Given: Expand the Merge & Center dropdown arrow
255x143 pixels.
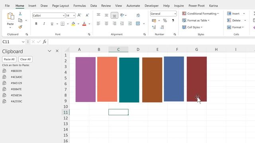Looking at the screenshot, I should click(x=144, y=24).
